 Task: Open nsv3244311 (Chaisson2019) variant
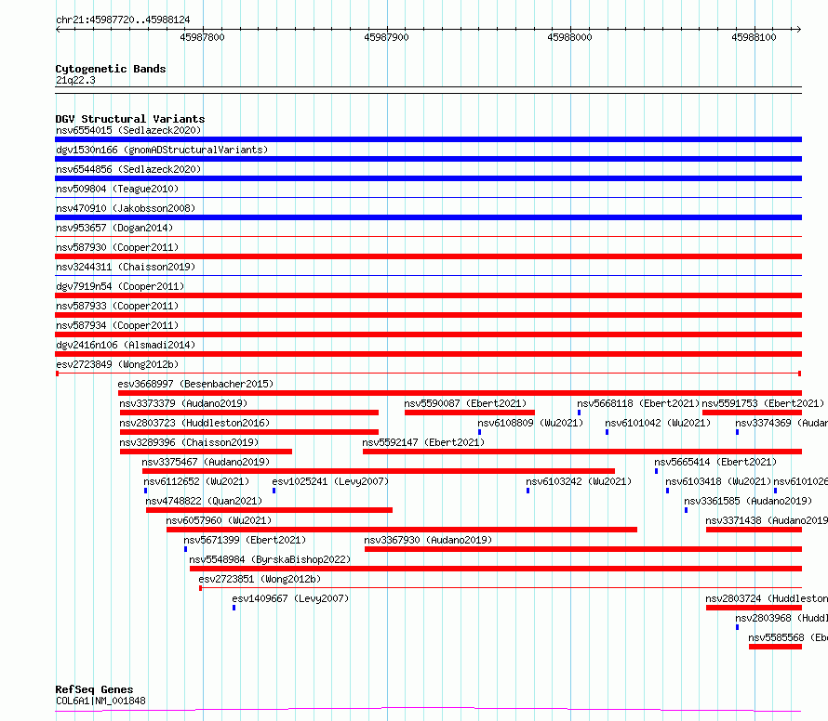(126, 267)
